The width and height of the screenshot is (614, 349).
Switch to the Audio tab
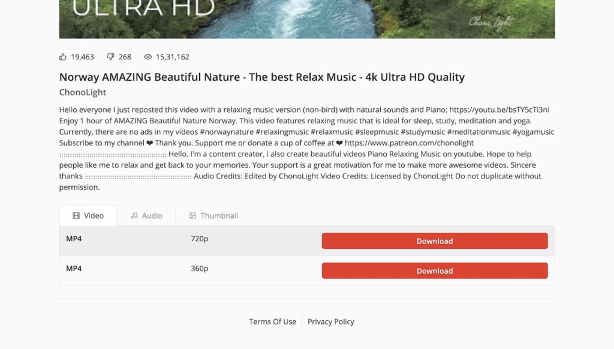(x=146, y=216)
